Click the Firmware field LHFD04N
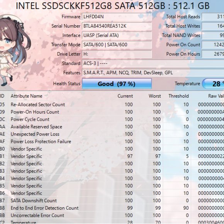224x224 pixels. point(117,17)
